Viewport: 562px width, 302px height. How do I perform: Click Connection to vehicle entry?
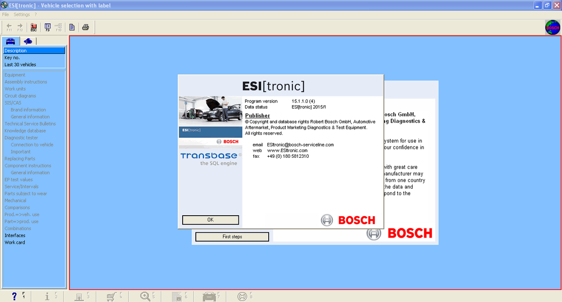click(x=32, y=145)
